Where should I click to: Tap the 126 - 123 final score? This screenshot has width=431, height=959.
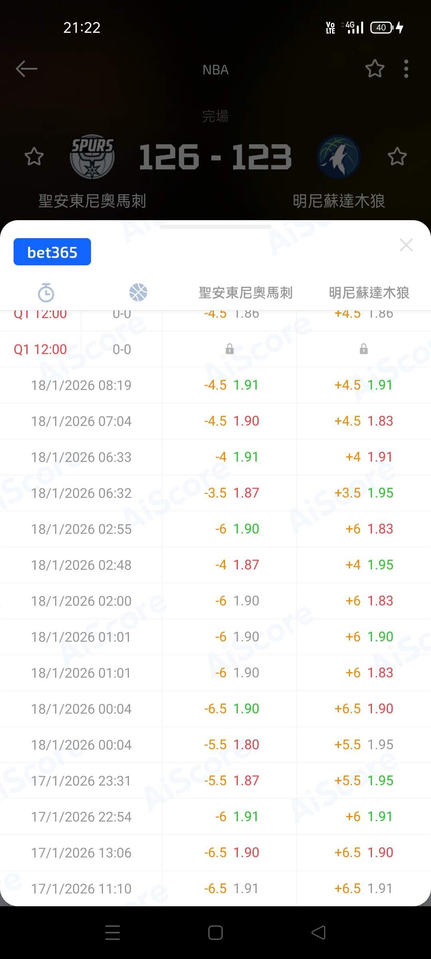point(215,157)
